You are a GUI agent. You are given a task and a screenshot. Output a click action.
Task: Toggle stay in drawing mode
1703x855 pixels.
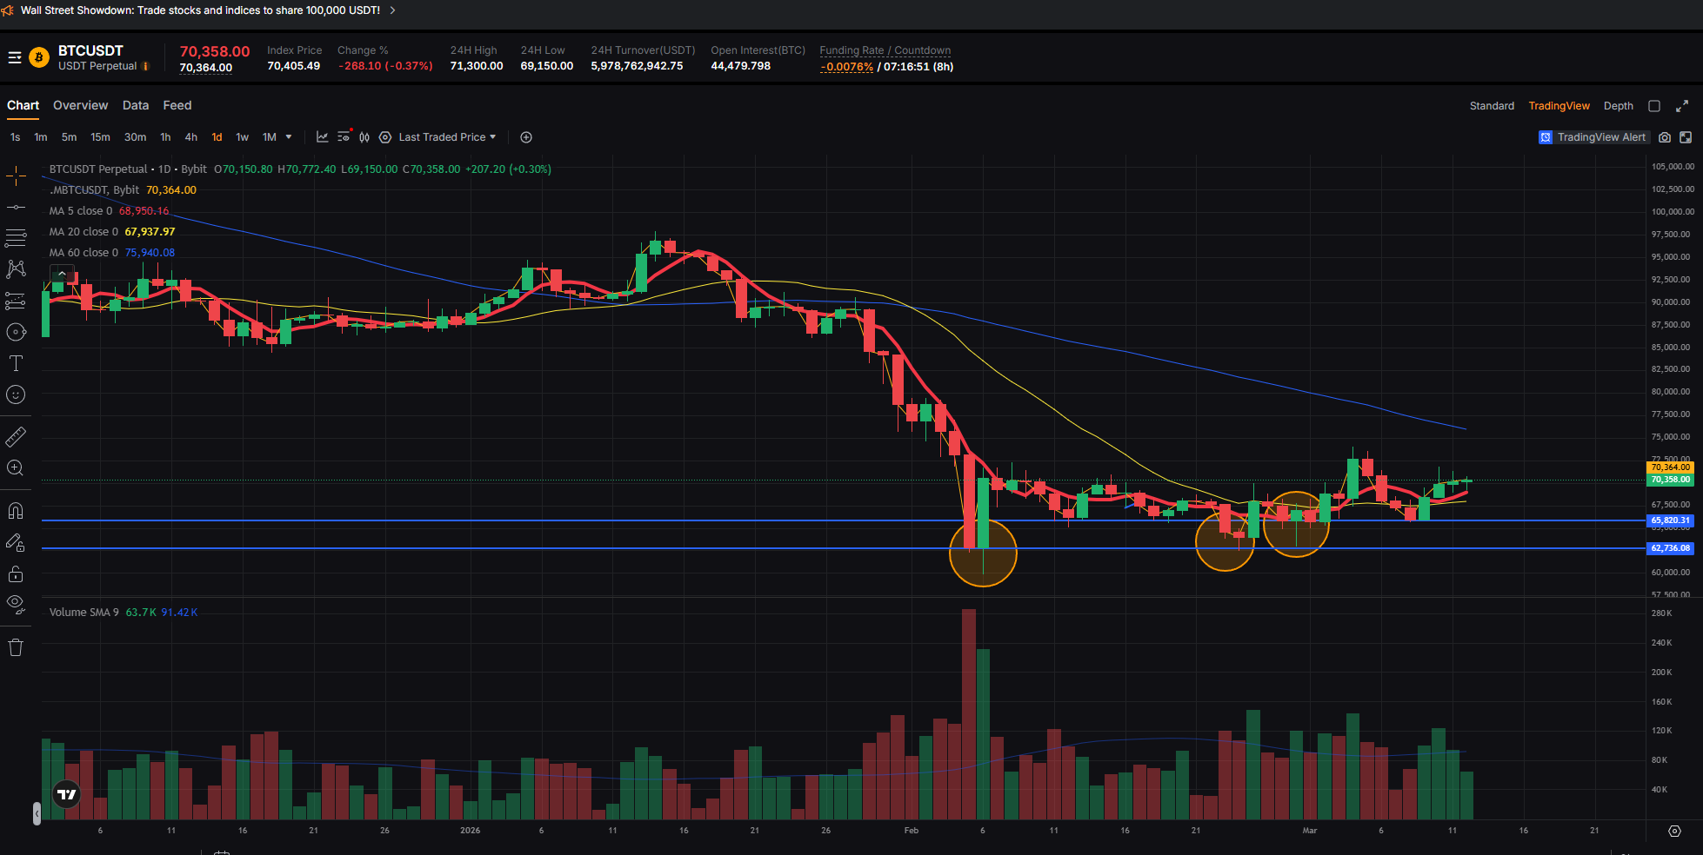[16, 543]
